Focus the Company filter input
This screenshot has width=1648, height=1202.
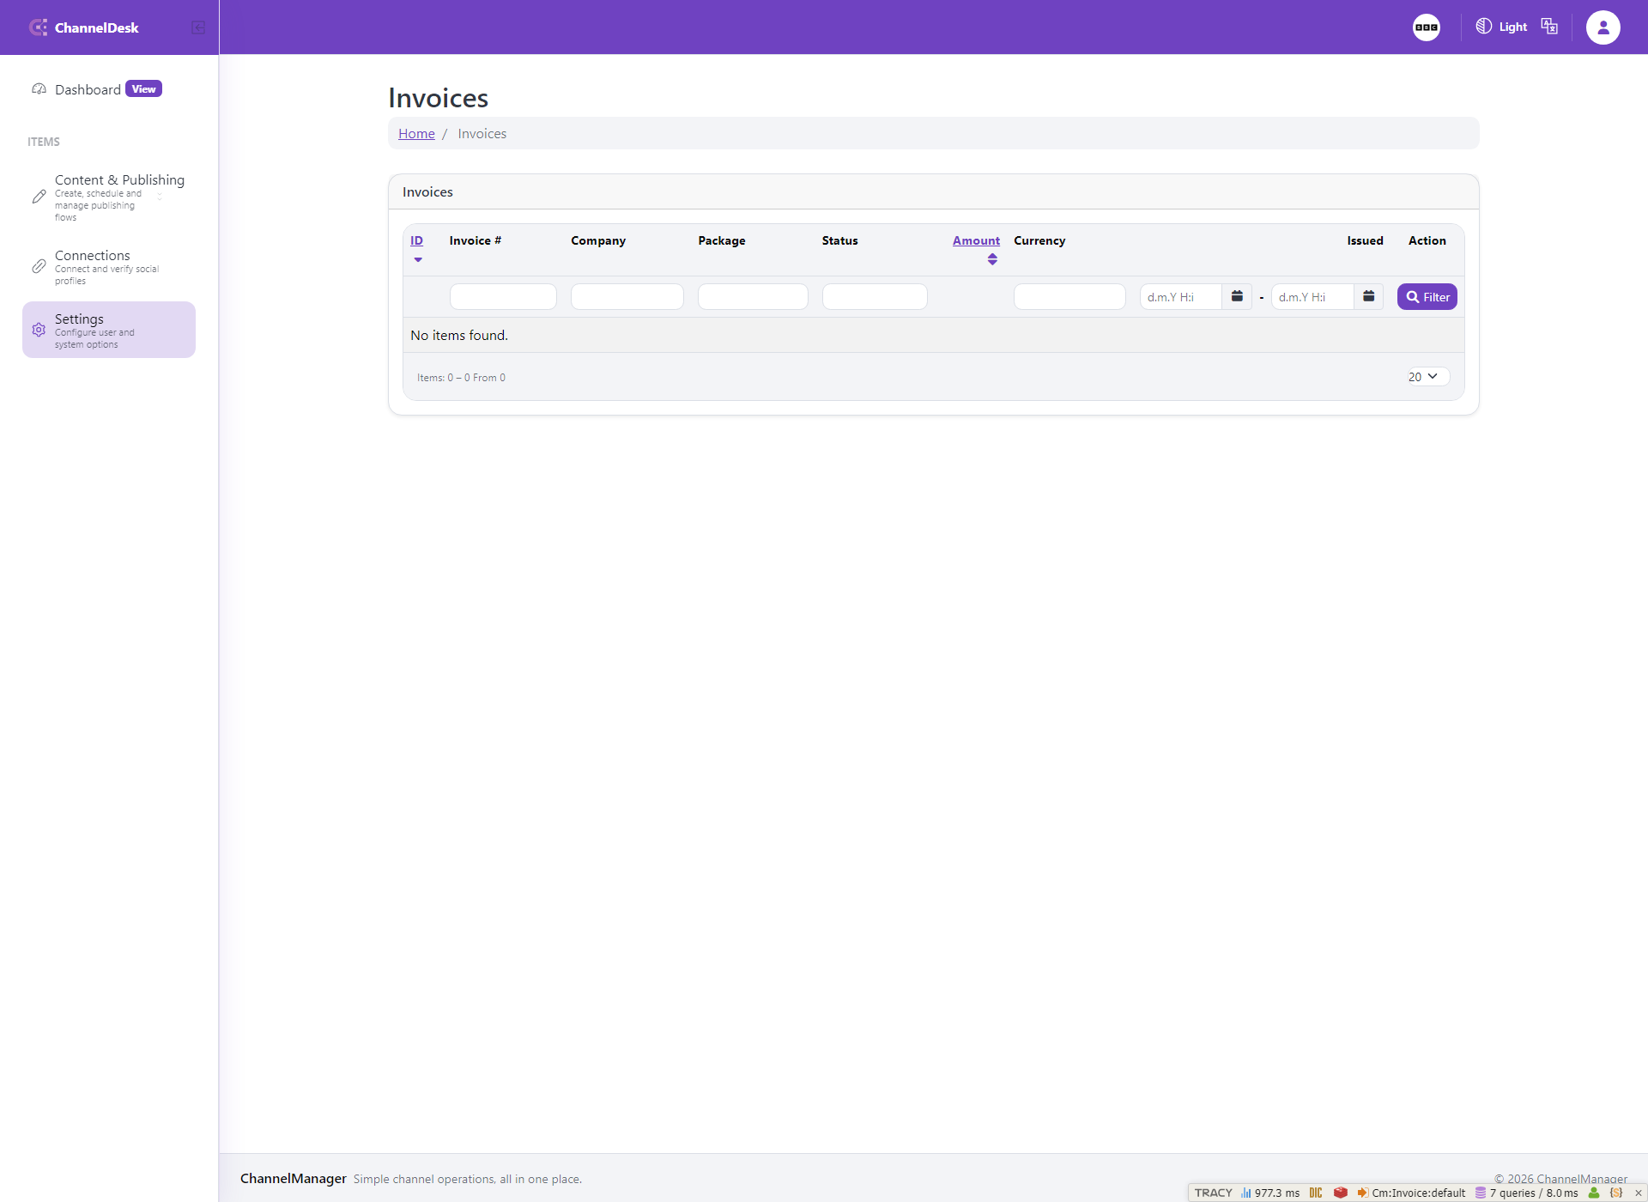(x=627, y=296)
